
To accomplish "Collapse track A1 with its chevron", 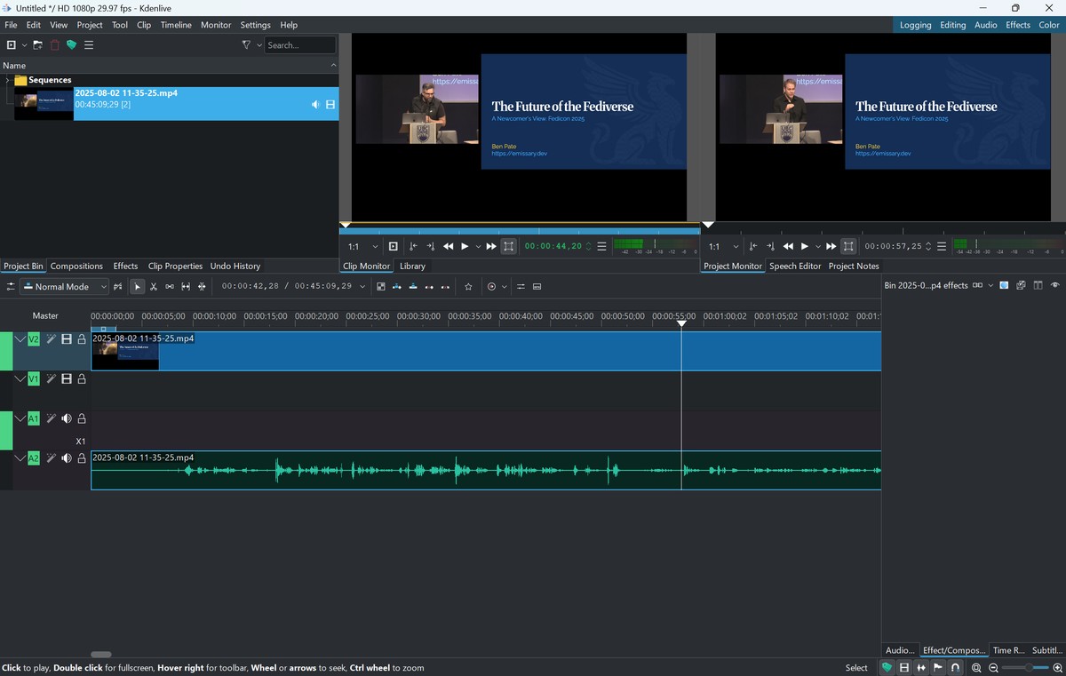I will coord(20,418).
